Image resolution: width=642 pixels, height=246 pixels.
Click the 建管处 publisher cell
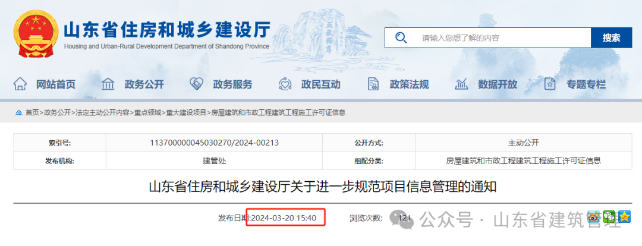point(215,161)
